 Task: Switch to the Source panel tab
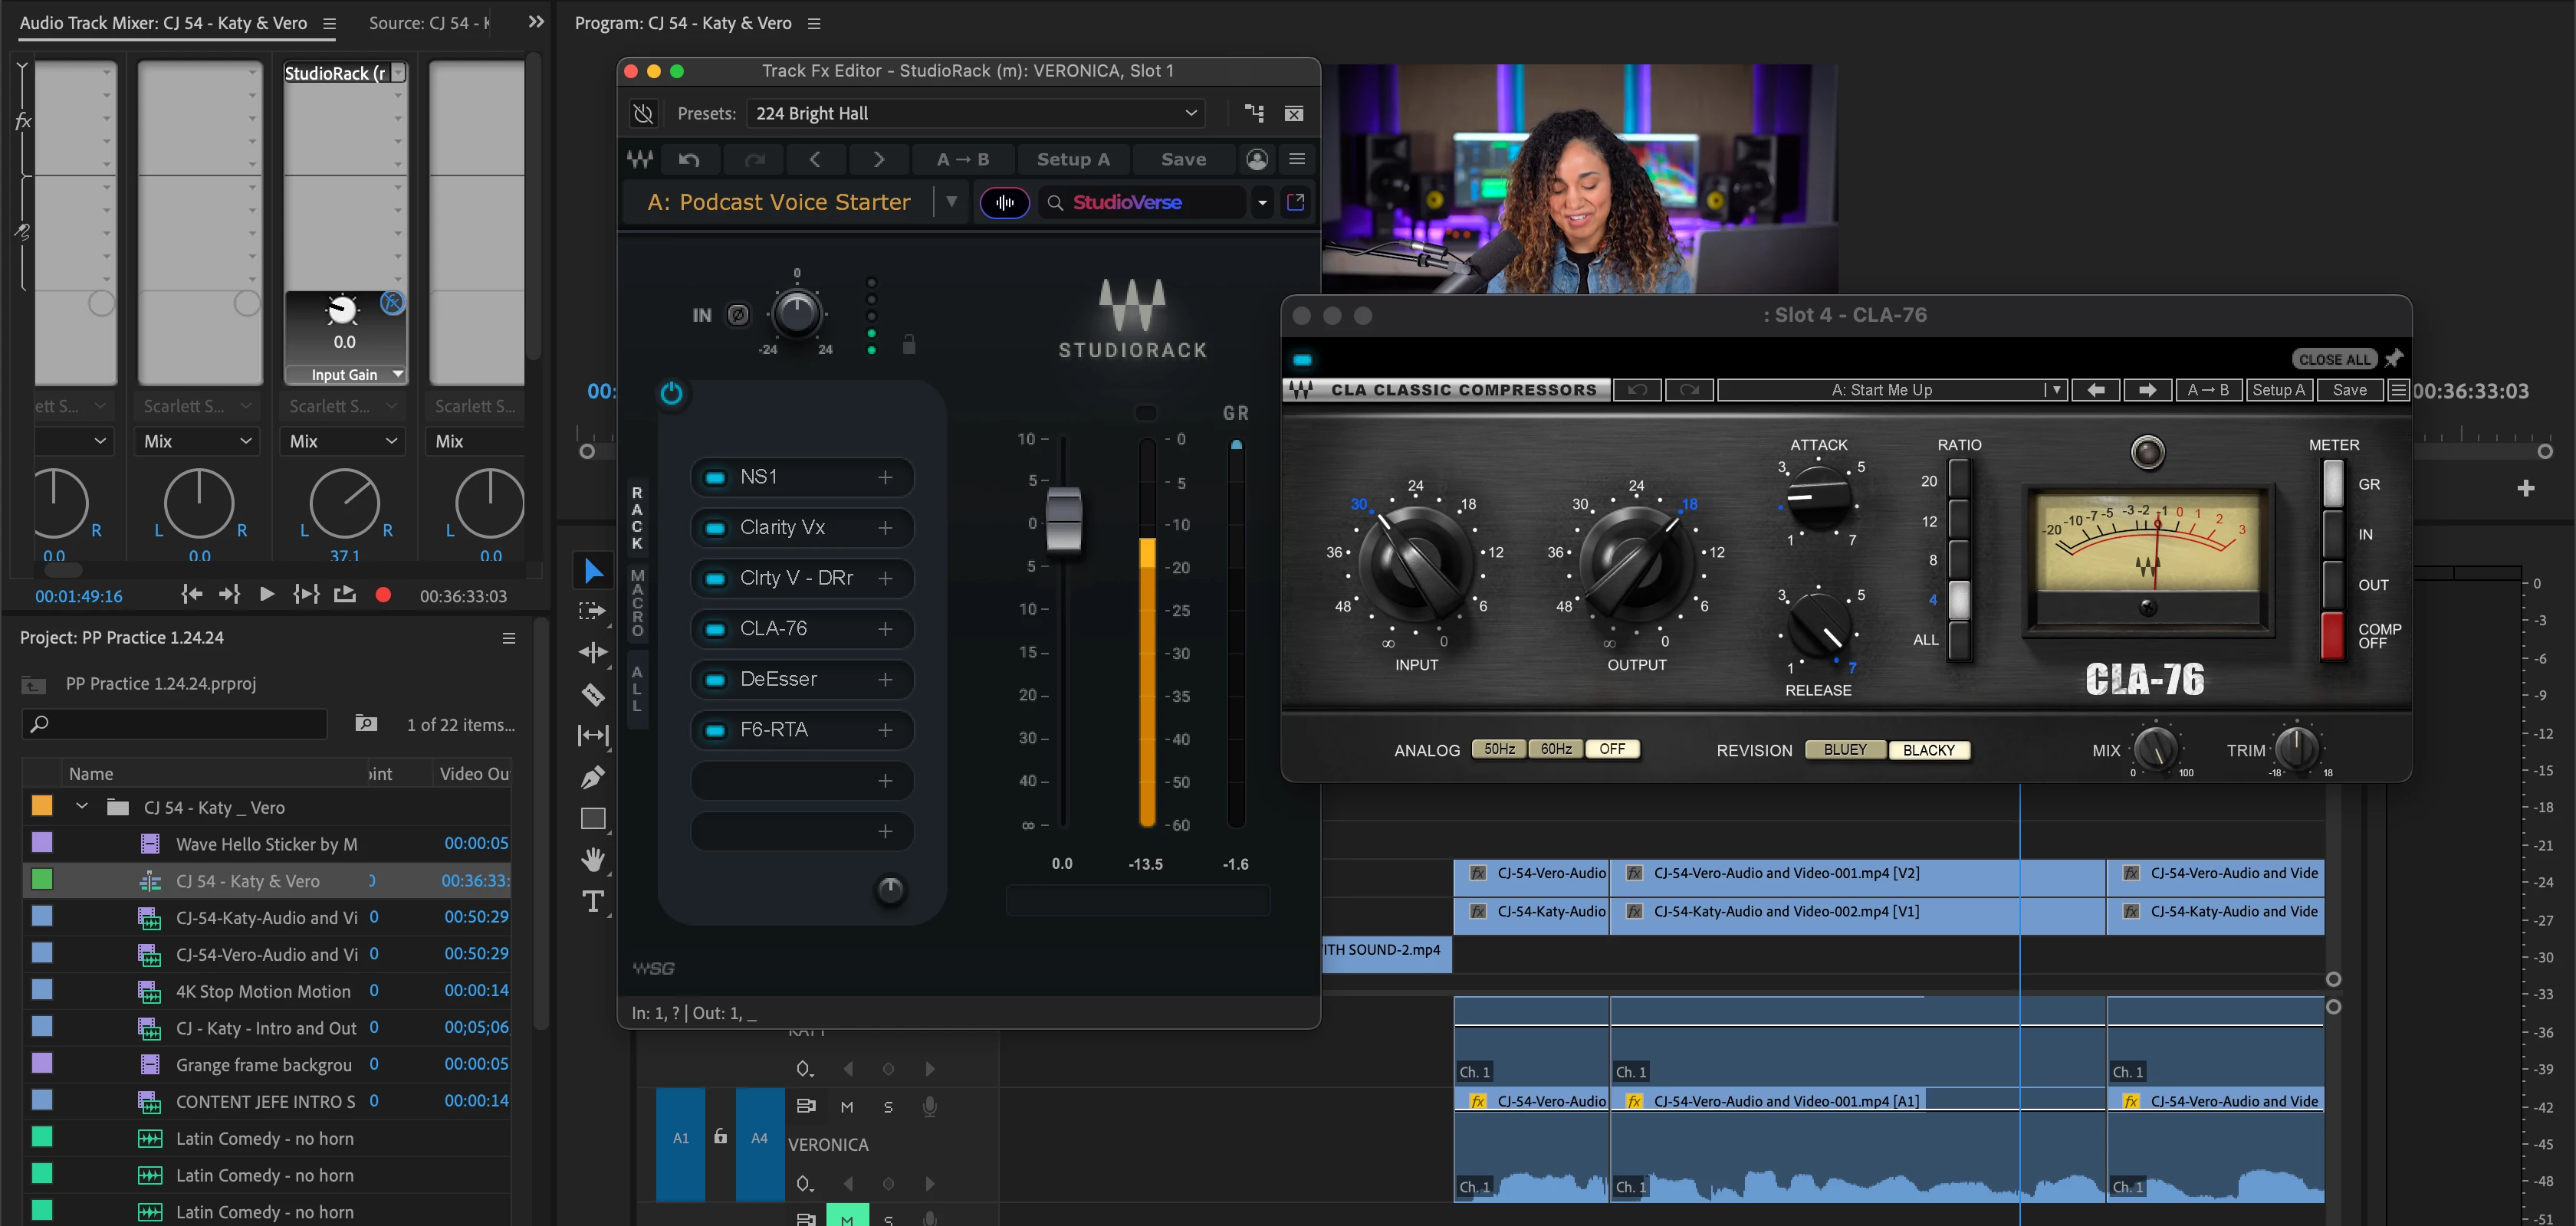pyautogui.click(x=429, y=23)
